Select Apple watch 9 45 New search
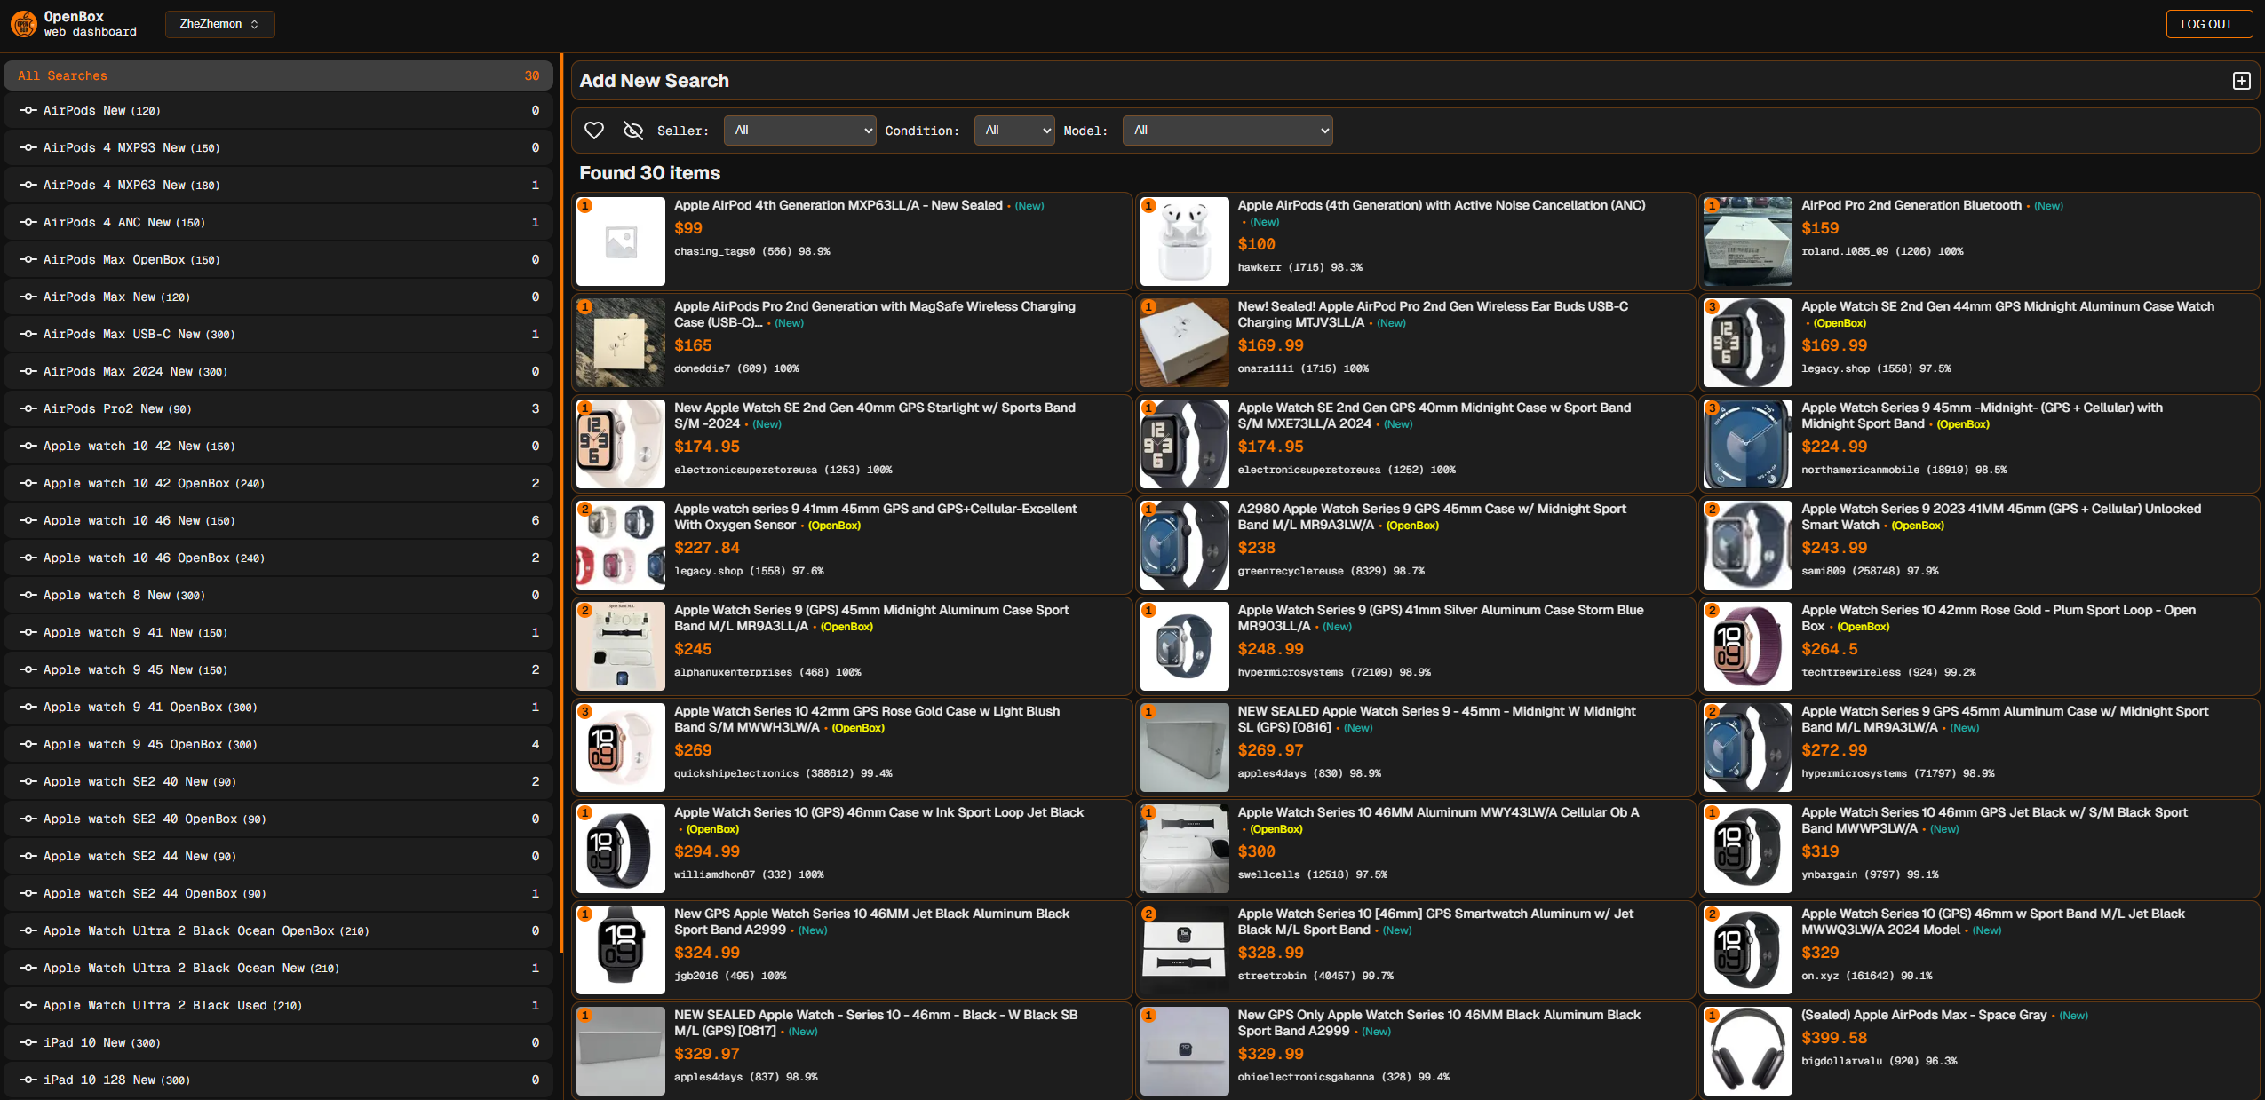The image size is (2265, 1100). [x=278, y=669]
